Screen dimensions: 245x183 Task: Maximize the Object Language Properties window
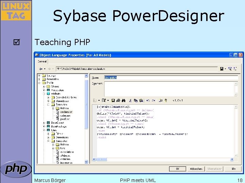[236, 55]
